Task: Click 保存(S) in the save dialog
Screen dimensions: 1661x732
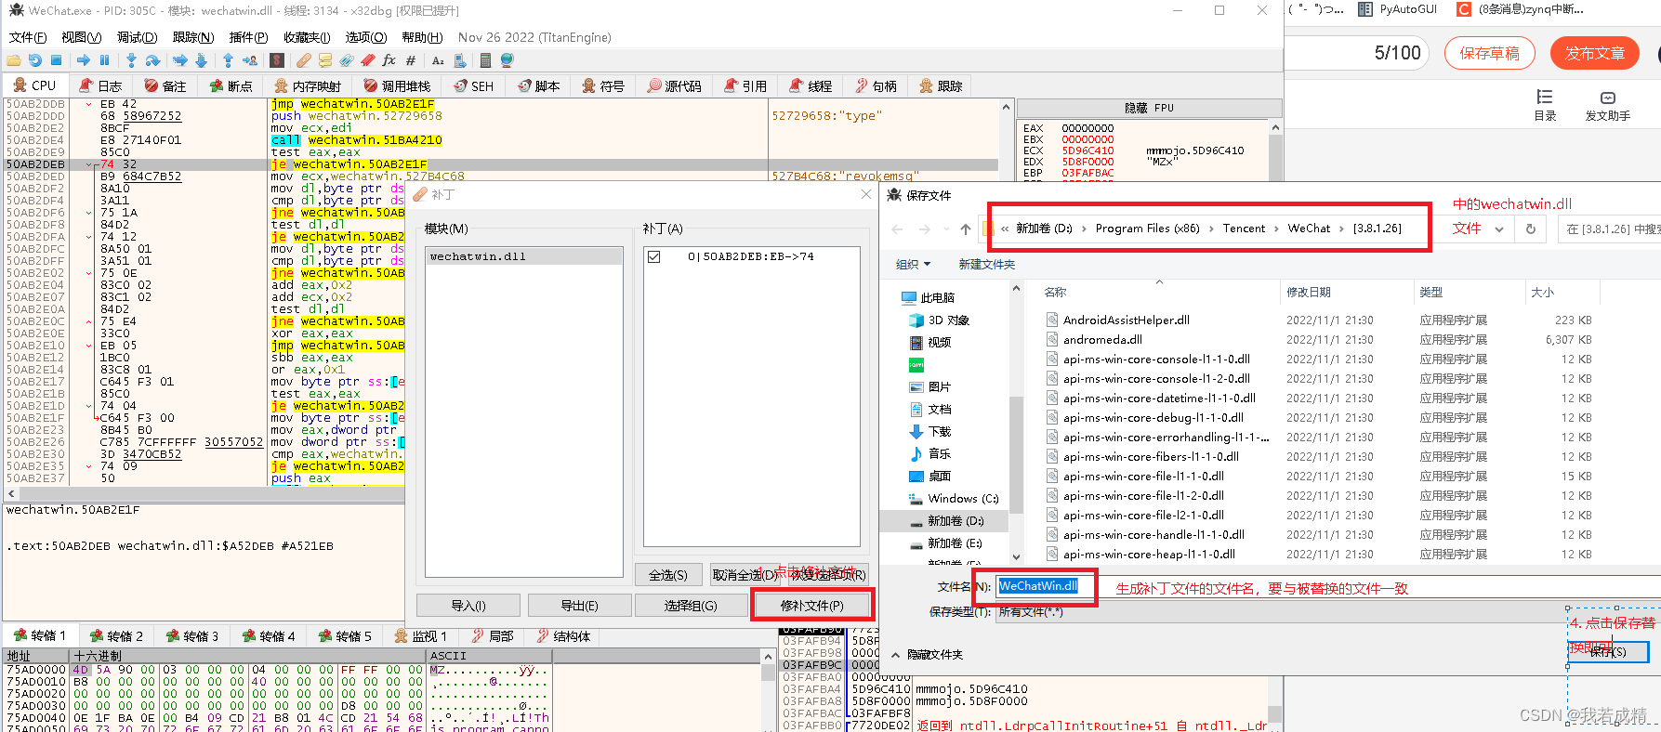Action: point(1608,652)
